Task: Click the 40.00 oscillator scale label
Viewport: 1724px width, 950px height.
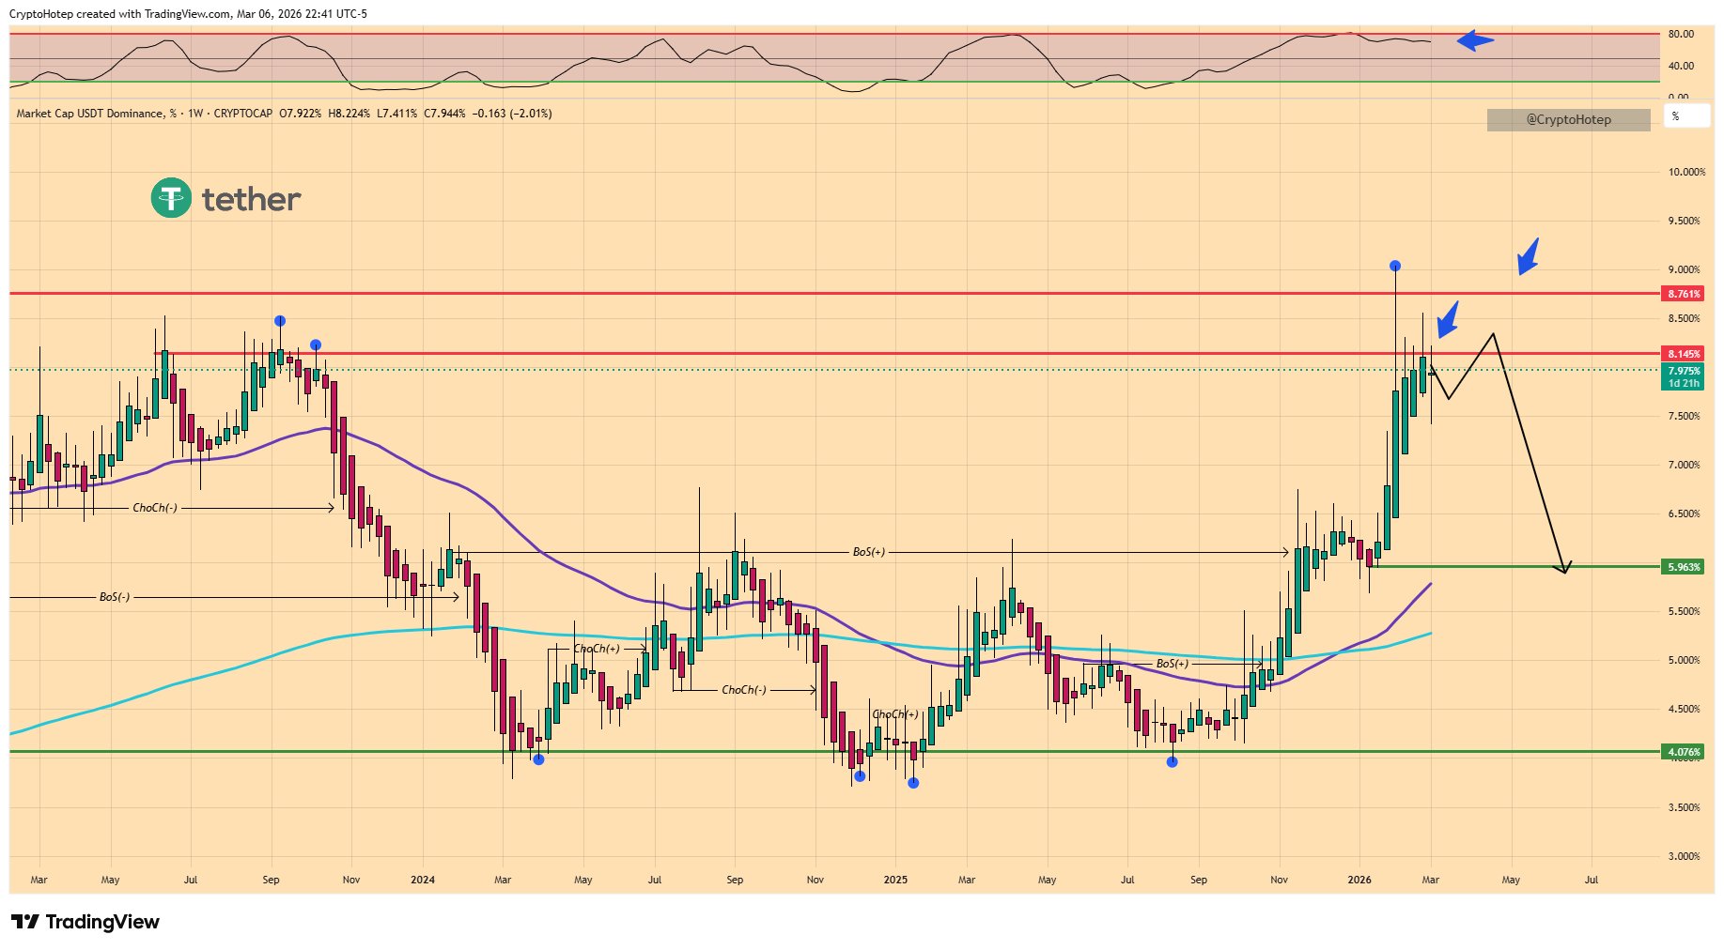Action: 1681,66
